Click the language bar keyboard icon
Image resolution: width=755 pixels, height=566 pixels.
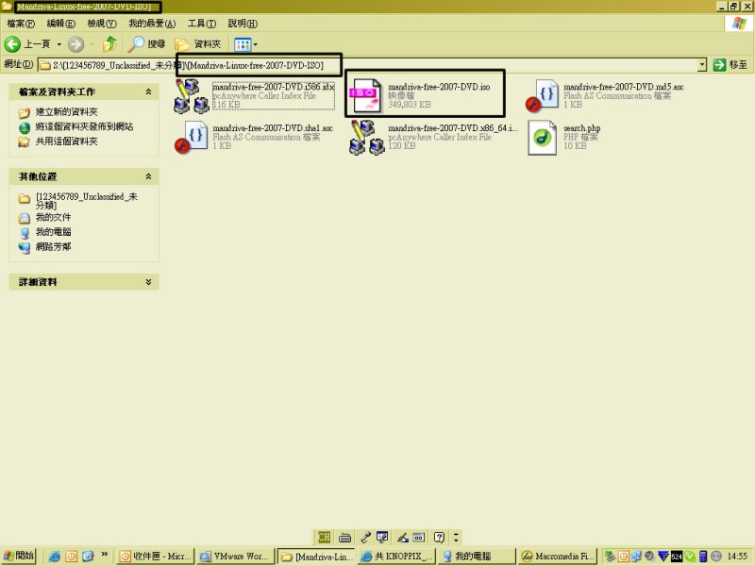pyautogui.click(x=344, y=537)
